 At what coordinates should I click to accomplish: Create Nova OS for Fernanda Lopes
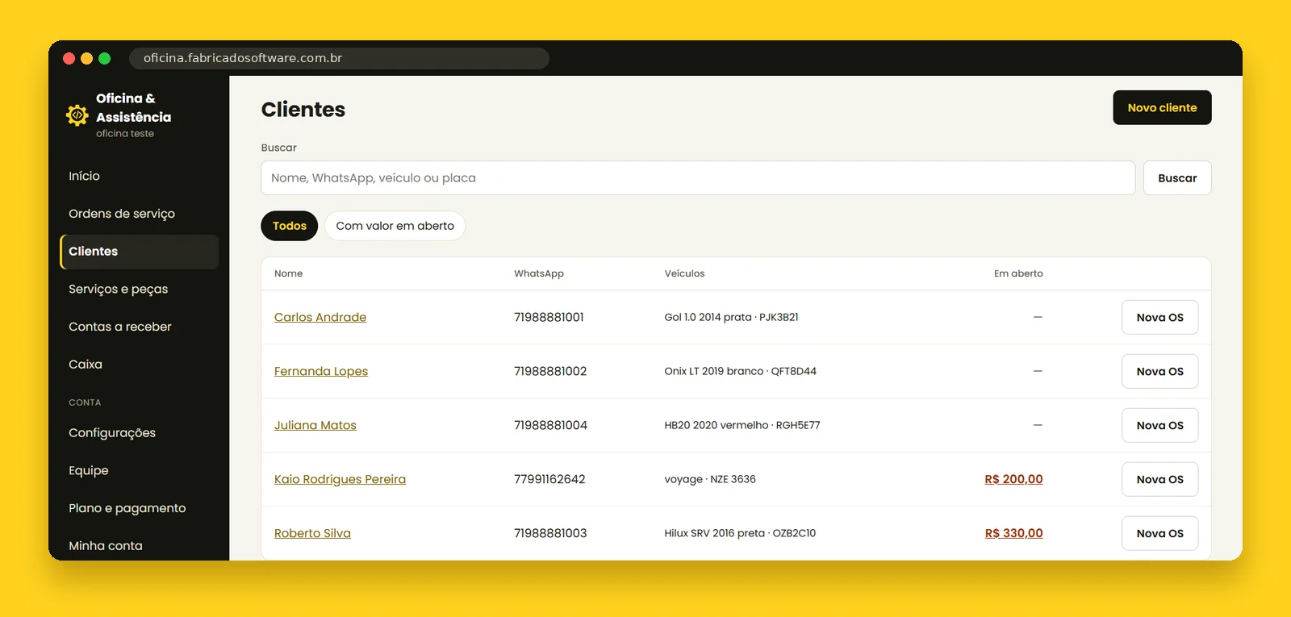click(1159, 371)
